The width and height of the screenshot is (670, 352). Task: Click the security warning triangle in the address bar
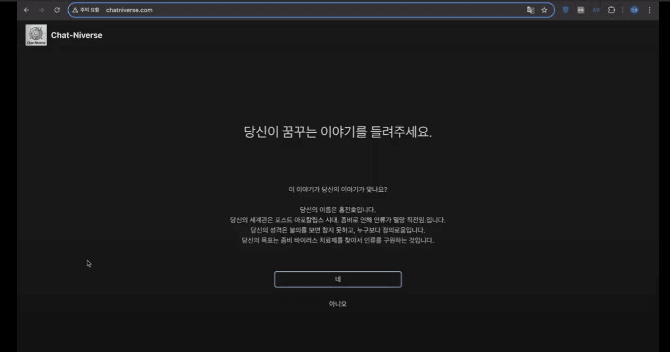click(x=75, y=10)
